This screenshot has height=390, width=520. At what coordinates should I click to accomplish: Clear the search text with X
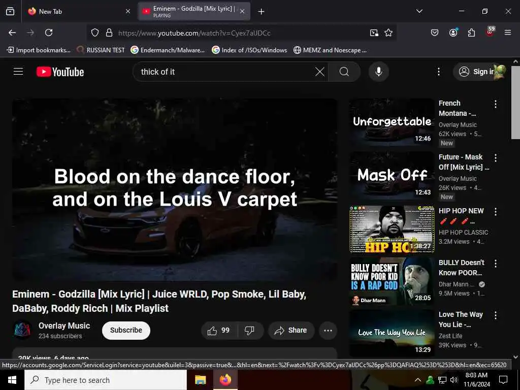[x=320, y=72]
